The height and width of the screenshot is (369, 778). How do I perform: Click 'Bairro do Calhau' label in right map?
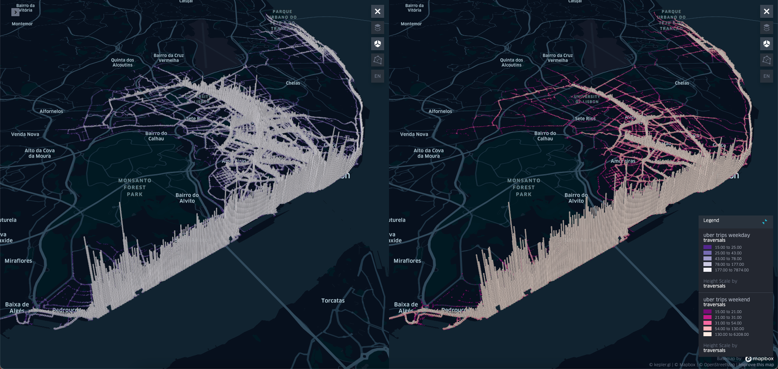(x=545, y=136)
